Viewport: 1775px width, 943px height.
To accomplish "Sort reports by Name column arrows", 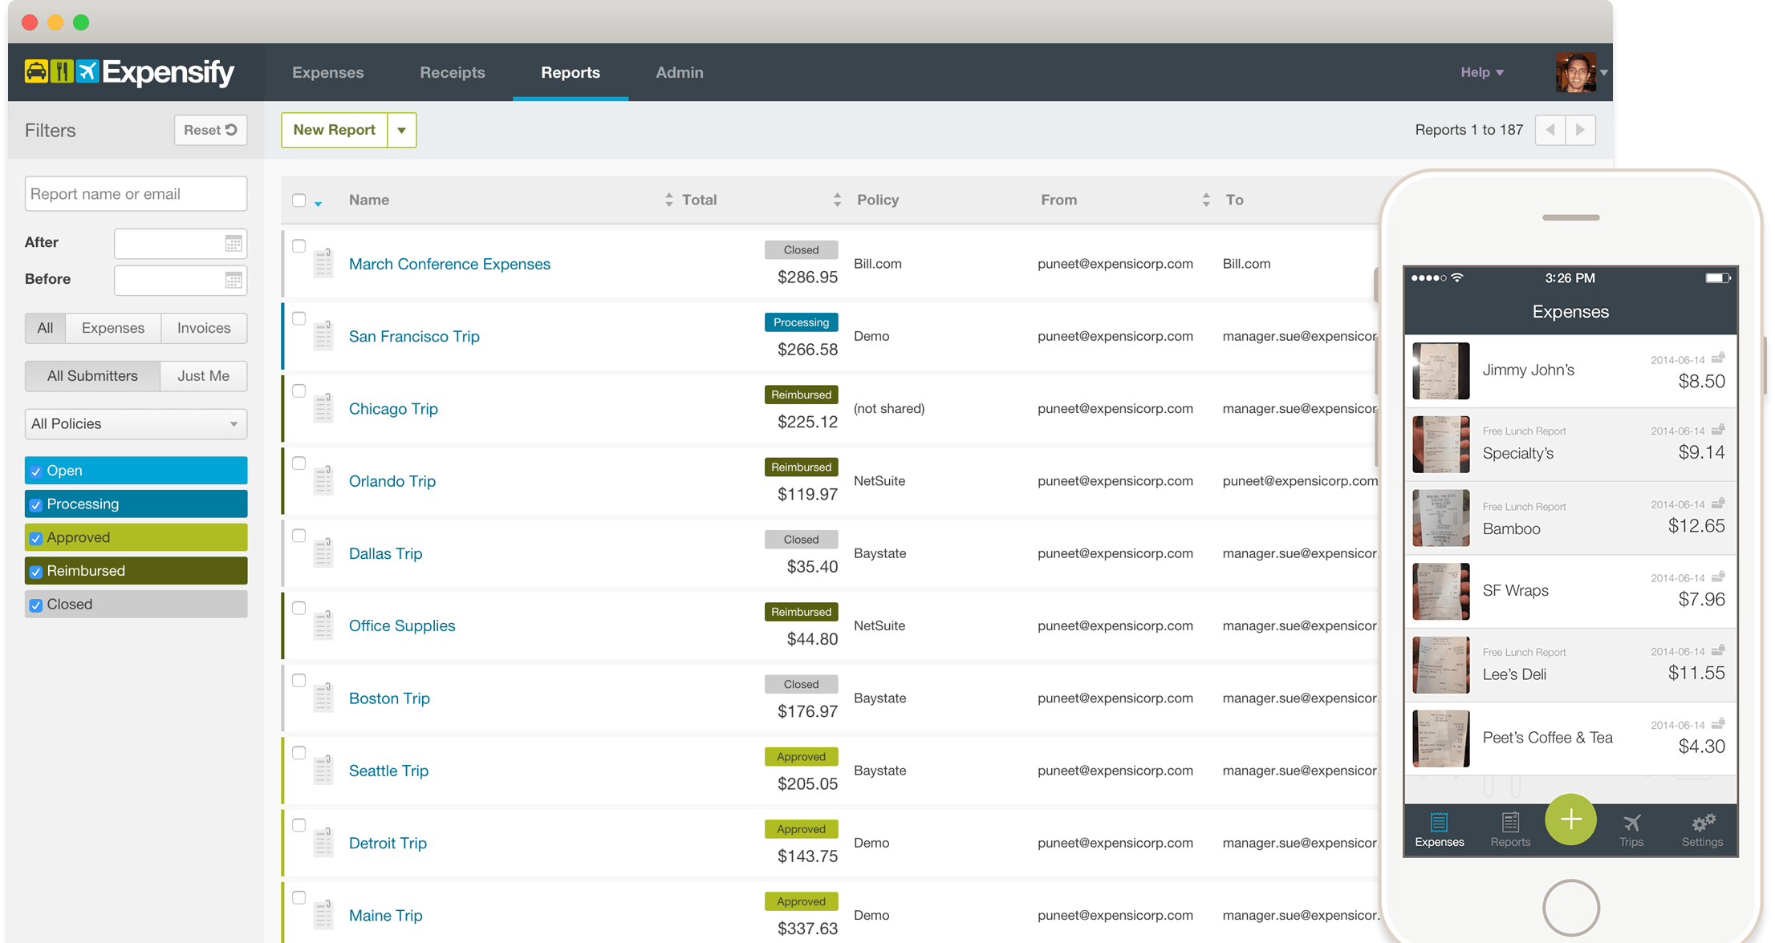I will [669, 200].
